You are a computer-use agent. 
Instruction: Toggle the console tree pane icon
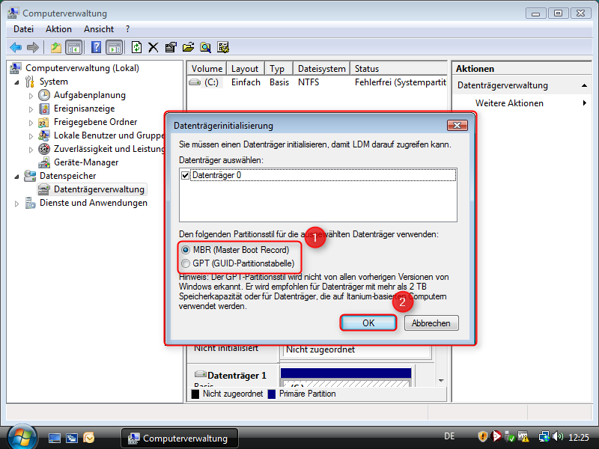click(x=74, y=48)
